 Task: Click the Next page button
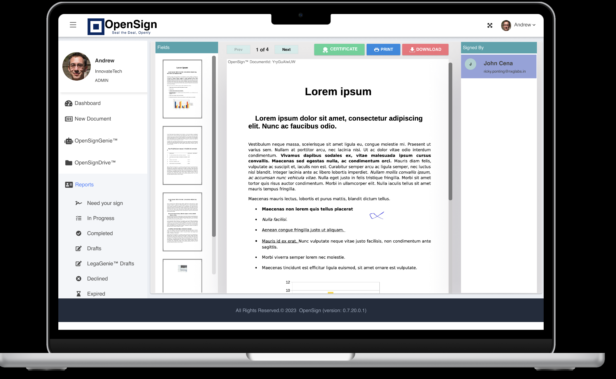click(286, 49)
